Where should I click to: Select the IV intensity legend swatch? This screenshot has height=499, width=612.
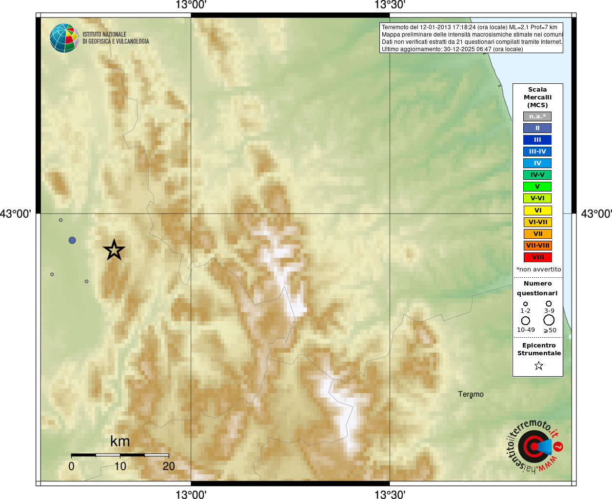click(537, 163)
